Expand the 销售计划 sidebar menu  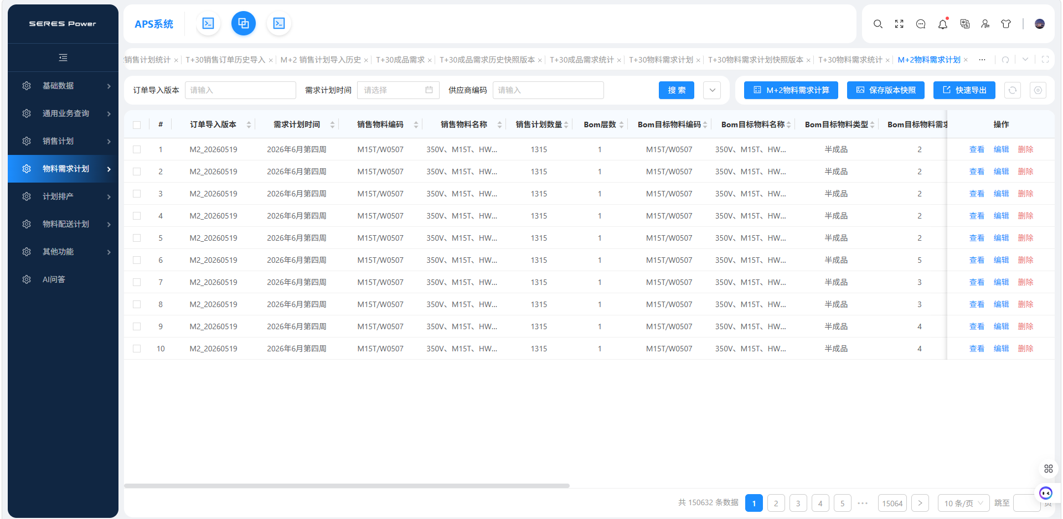(63, 141)
